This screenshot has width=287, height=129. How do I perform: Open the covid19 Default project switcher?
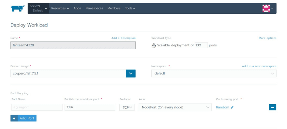coord(38,8)
